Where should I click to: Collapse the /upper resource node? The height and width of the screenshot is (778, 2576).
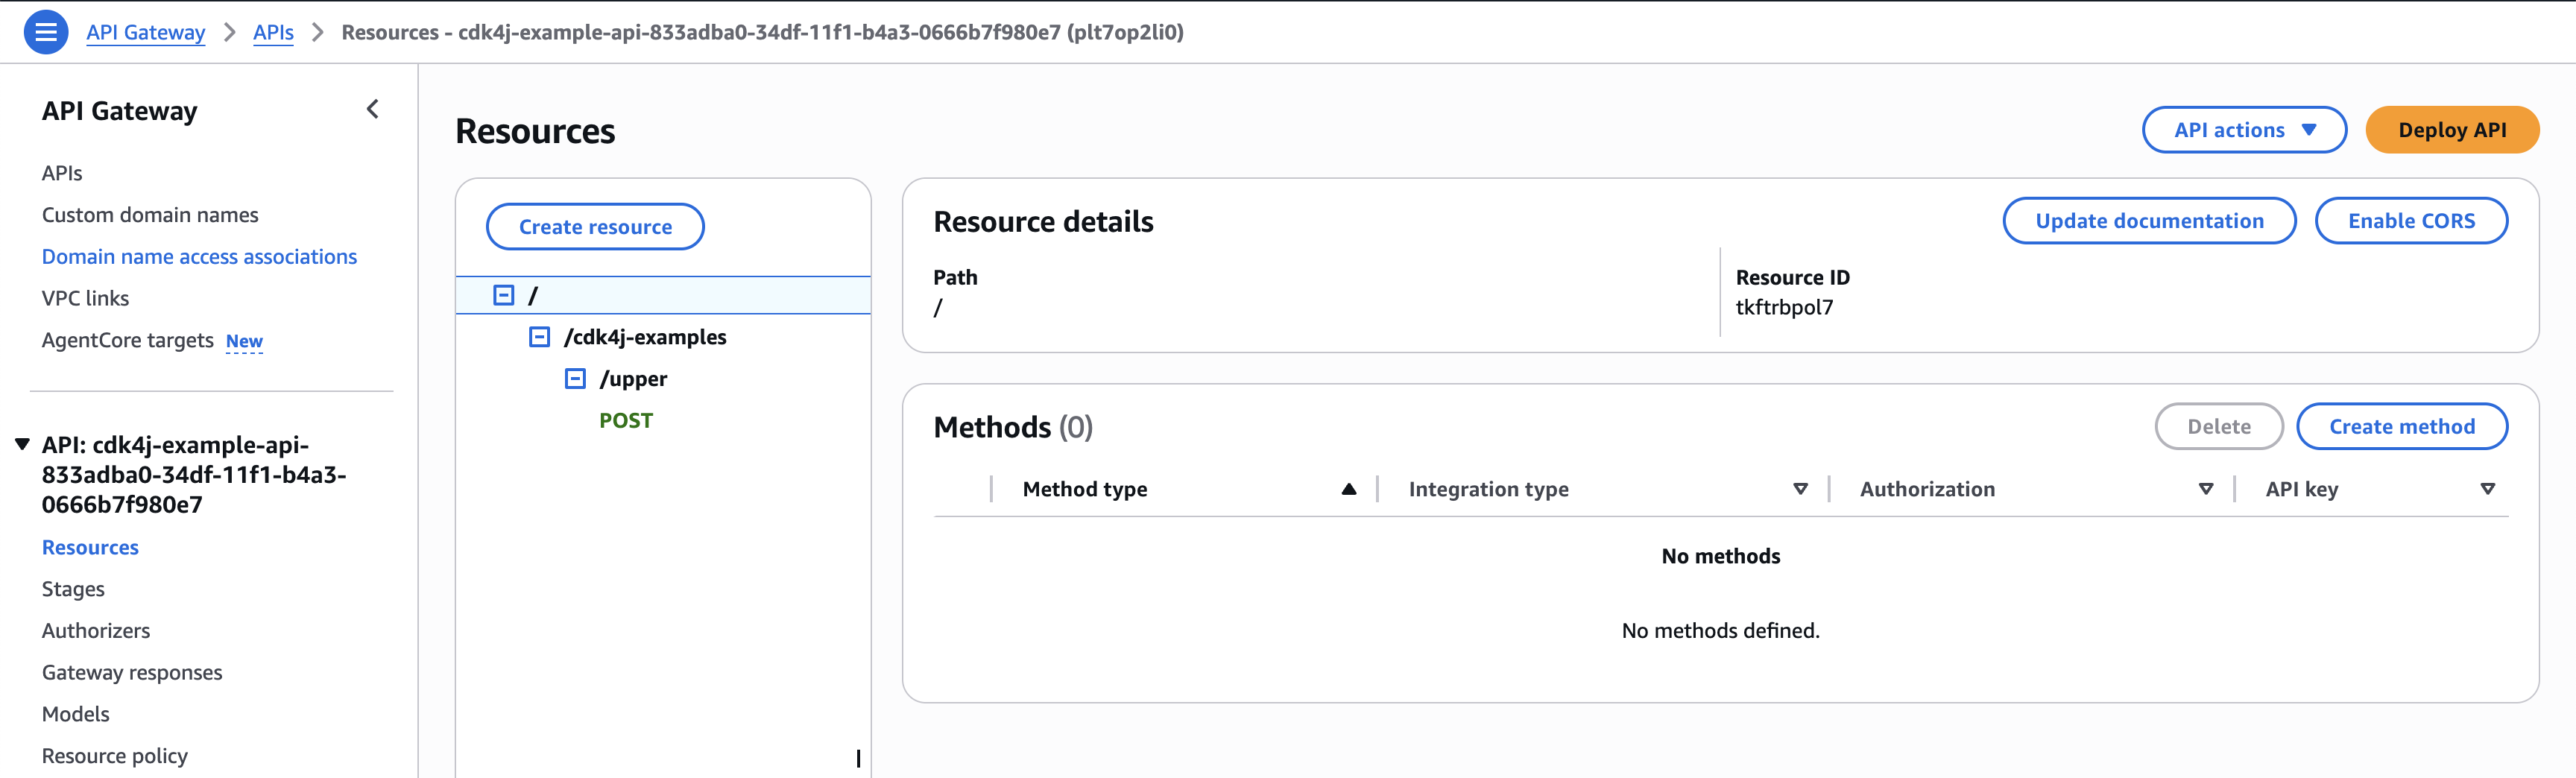[575, 378]
